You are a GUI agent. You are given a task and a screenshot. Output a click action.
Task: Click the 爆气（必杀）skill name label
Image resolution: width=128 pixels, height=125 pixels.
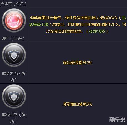pyautogui.click(x=13, y=38)
